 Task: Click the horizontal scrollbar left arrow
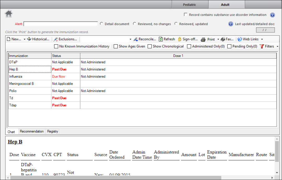[8, 178]
